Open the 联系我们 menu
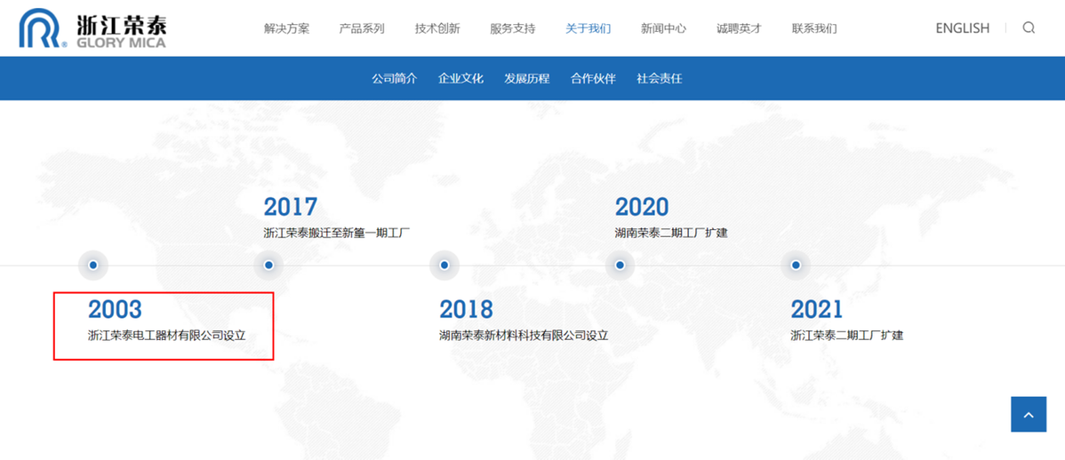The width and height of the screenshot is (1065, 460). pyautogui.click(x=814, y=28)
